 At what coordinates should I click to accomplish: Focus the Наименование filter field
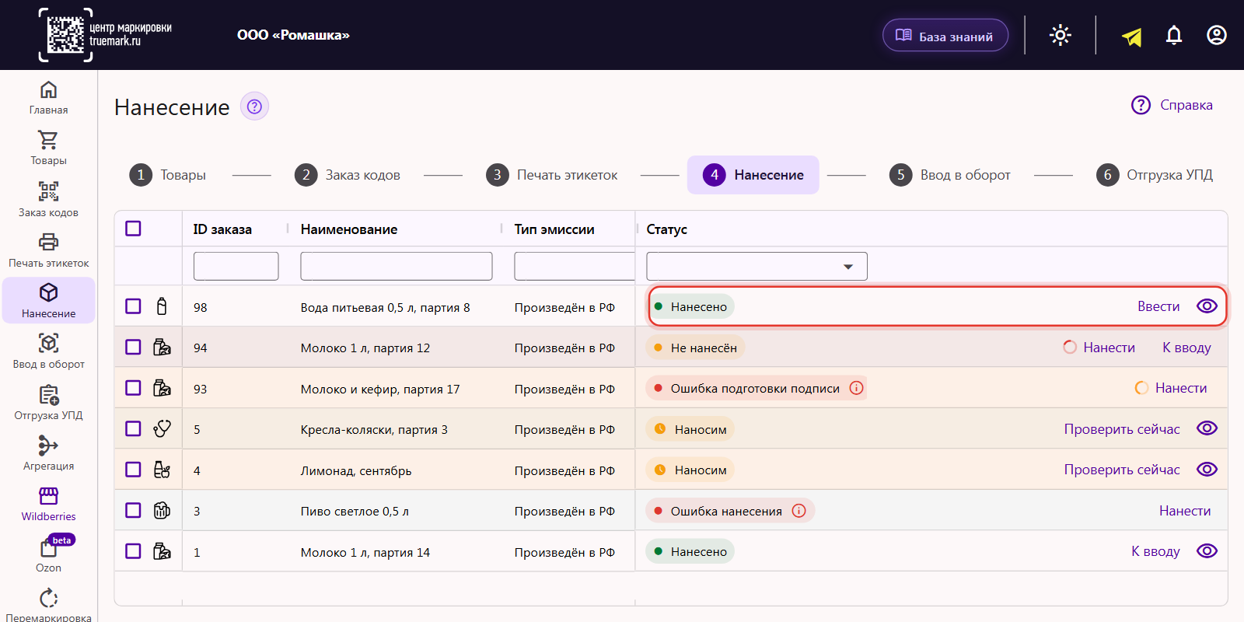(397, 266)
